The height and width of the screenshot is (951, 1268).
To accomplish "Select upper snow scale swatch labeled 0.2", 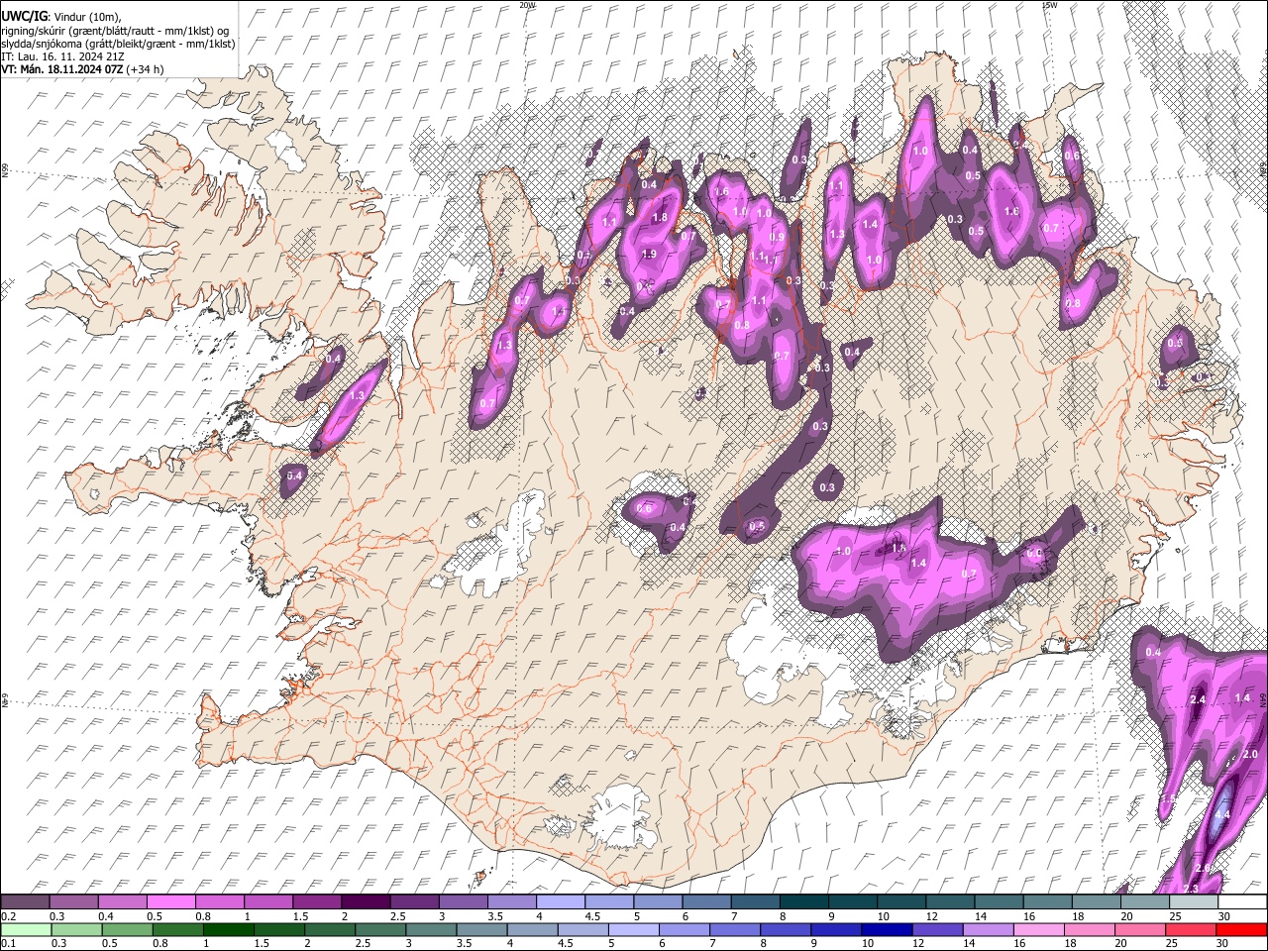I will coord(24,902).
